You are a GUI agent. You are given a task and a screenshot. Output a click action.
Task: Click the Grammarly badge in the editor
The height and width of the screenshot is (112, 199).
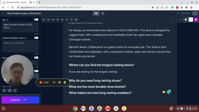(169, 92)
